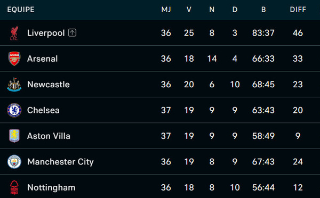Click the Aston Villa club crest
The width and height of the screenshot is (320, 198).
(14, 136)
